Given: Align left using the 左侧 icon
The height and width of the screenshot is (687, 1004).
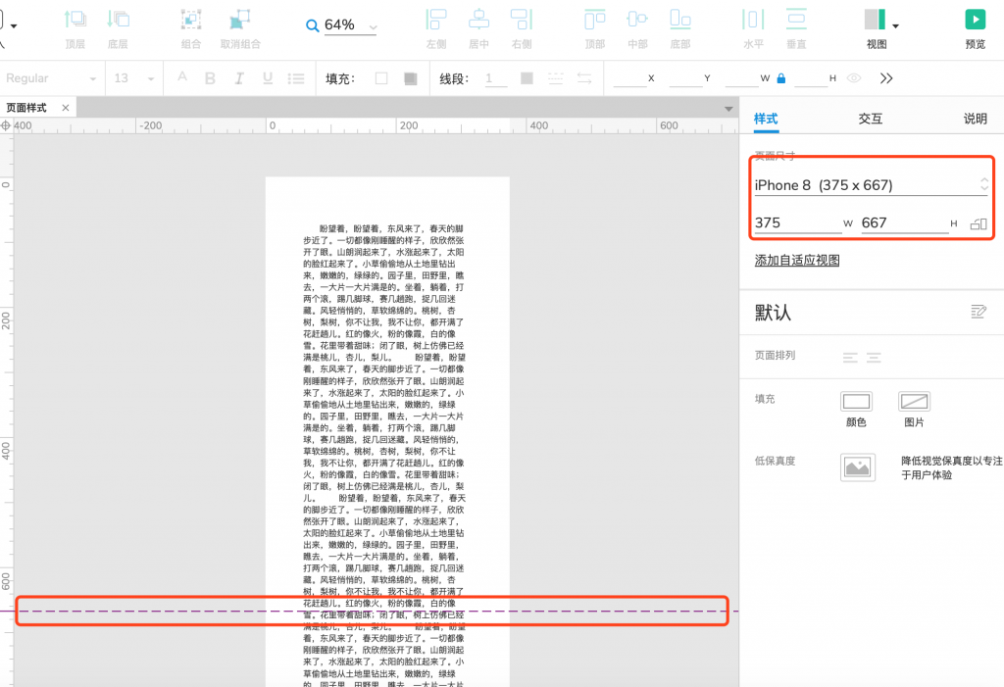Looking at the screenshot, I should click(436, 19).
